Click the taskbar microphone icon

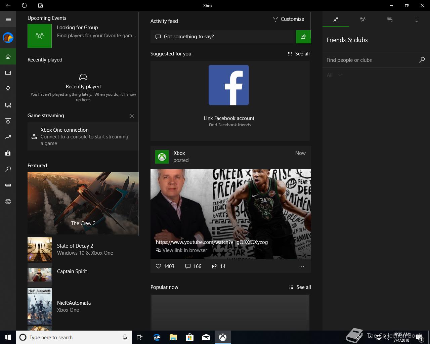[125, 337]
